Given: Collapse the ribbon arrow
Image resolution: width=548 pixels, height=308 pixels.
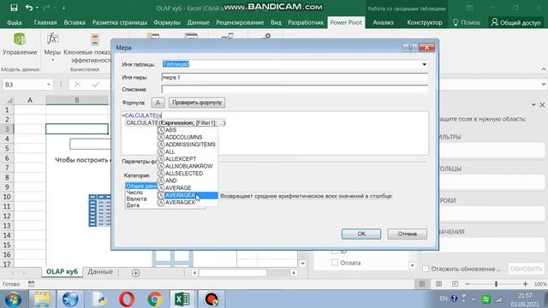Looking at the screenshot, I should tap(544, 69).
